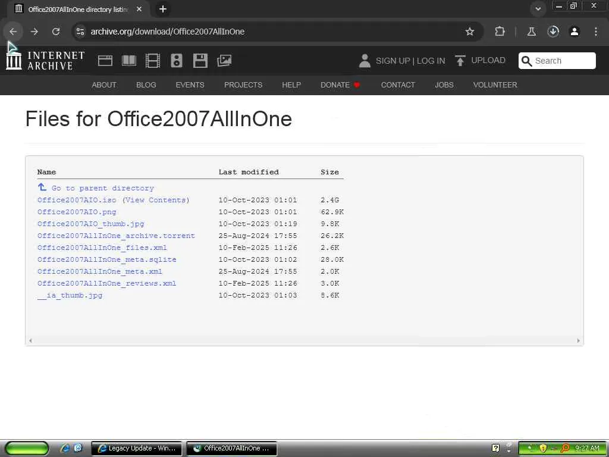The height and width of the screenshot is (457, 609).
Task: Expand the tab search chevron
Action: coord(538,9)
